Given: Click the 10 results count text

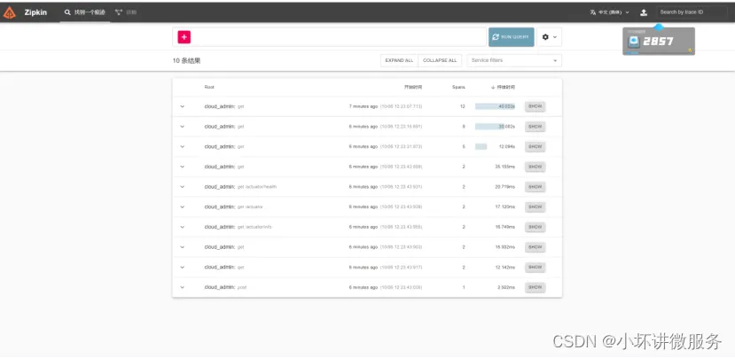Looking at the screenshot, I should coord(186,61).
